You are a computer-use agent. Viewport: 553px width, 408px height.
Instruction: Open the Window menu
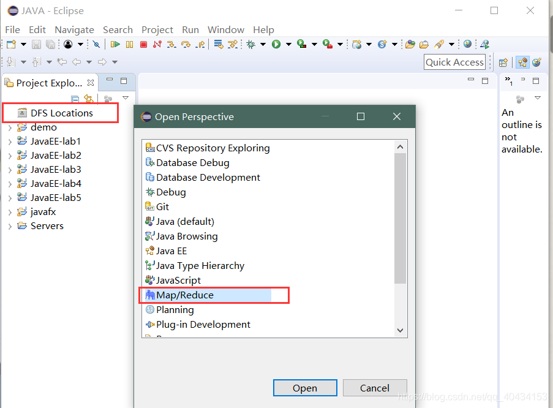coord(226,29)
